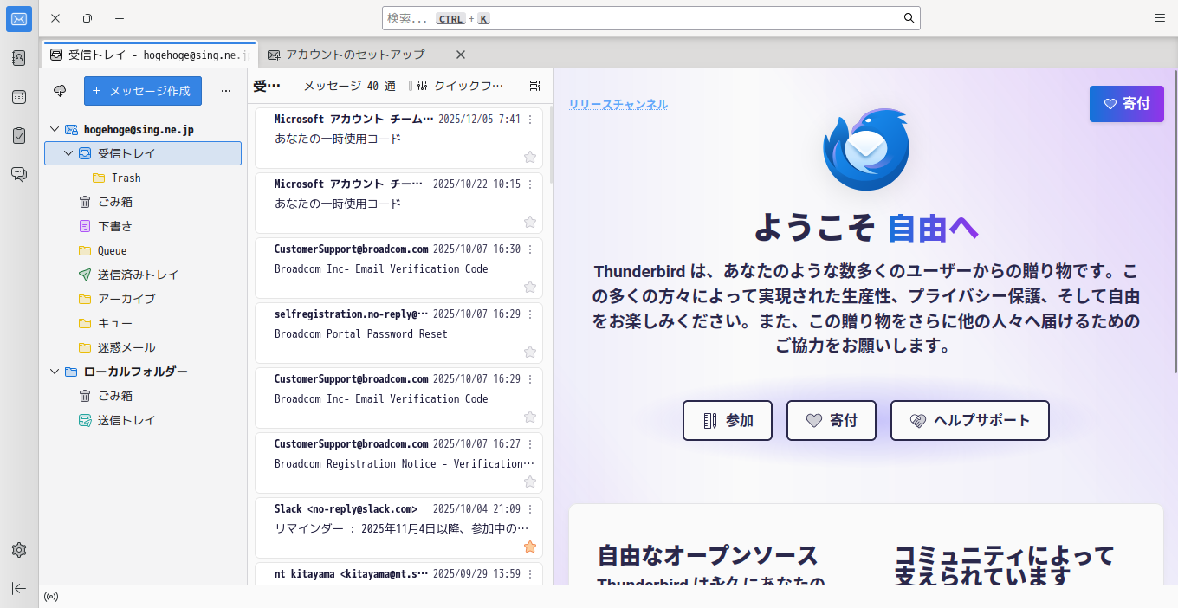Toggle the クイックフィルター button
The width and height of the screenshot is (1178, 608).
tap(460, 86)
